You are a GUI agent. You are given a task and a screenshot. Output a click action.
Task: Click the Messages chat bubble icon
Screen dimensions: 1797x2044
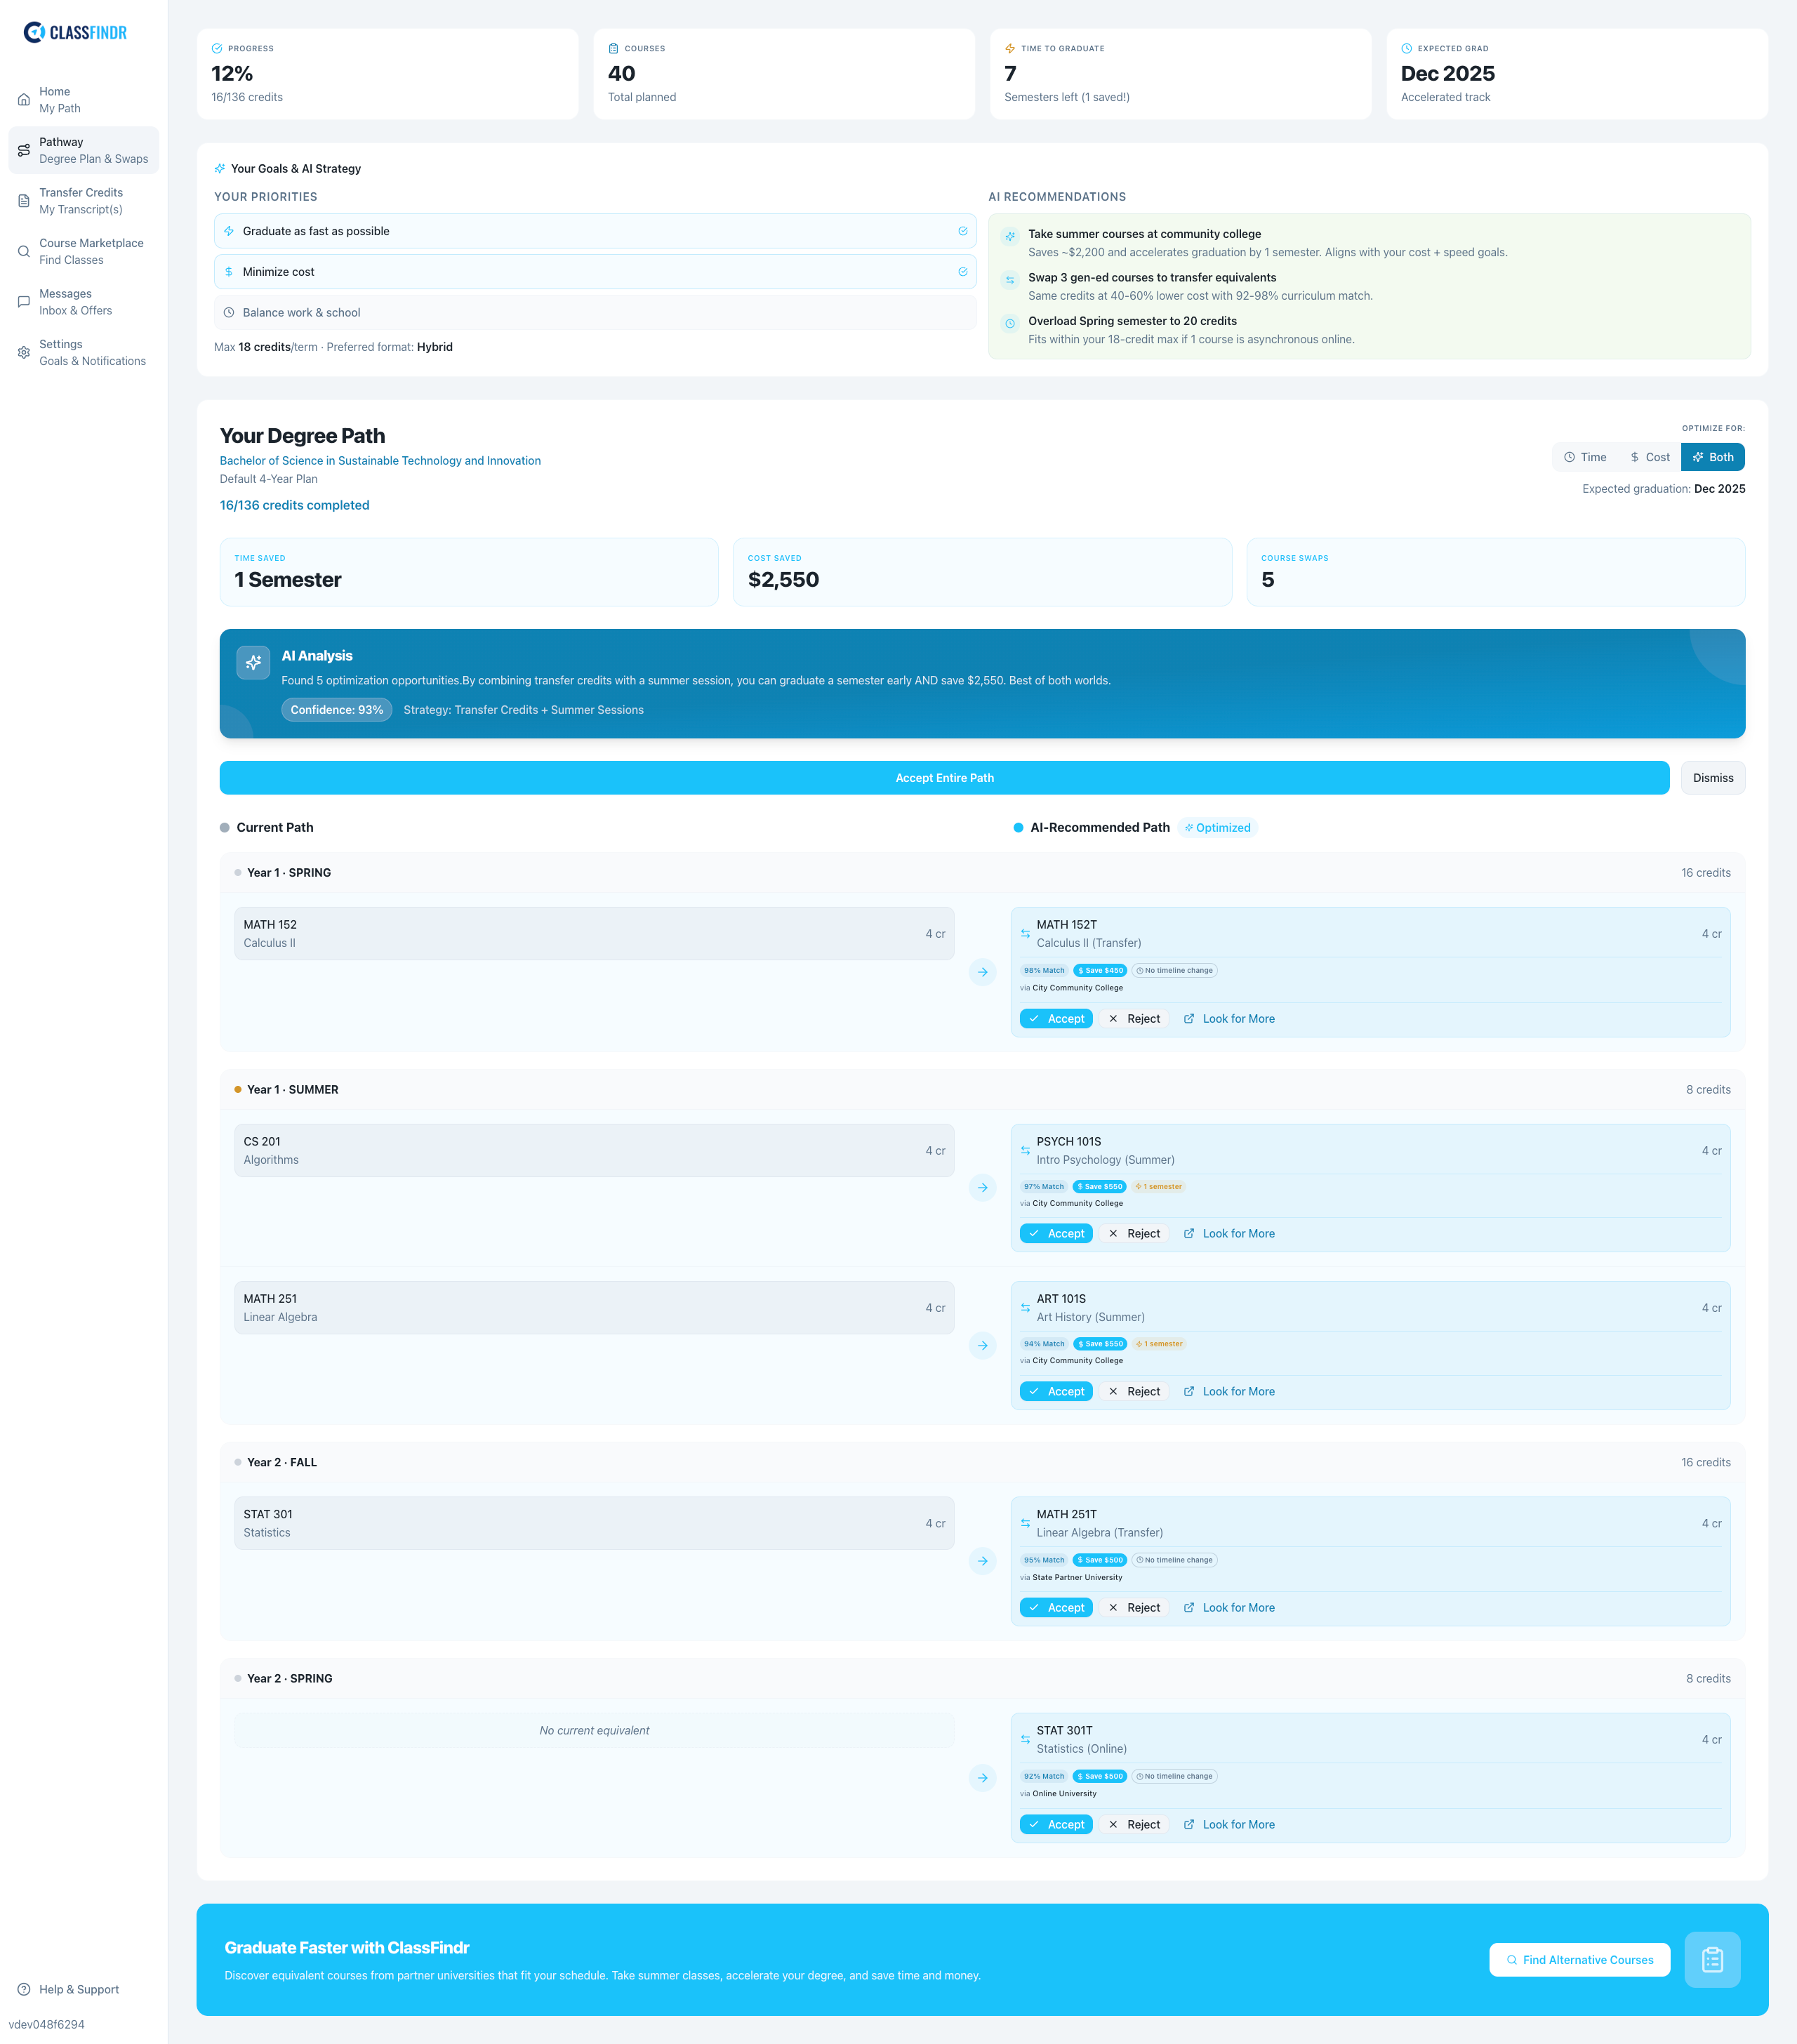(x=24, y=302)
